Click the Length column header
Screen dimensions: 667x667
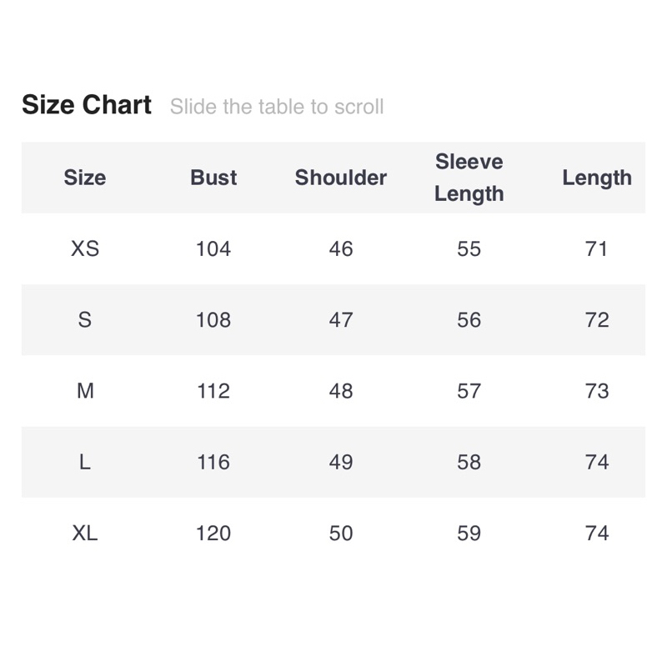(x=597, y=178)
